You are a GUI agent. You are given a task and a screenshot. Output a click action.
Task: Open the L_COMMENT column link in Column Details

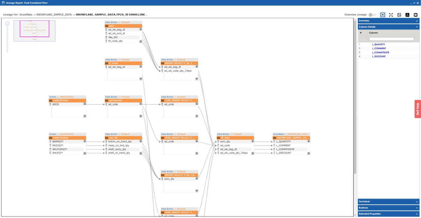coord(379,48)
